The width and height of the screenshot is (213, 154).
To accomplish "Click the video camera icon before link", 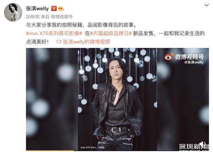I will point(59,42).
